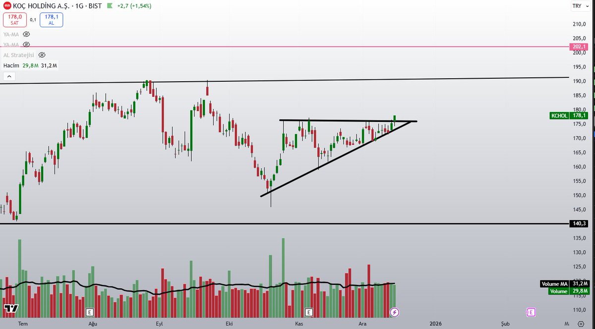
Task: Click the 0,1 spread value
Action: (x=33, y=20)
